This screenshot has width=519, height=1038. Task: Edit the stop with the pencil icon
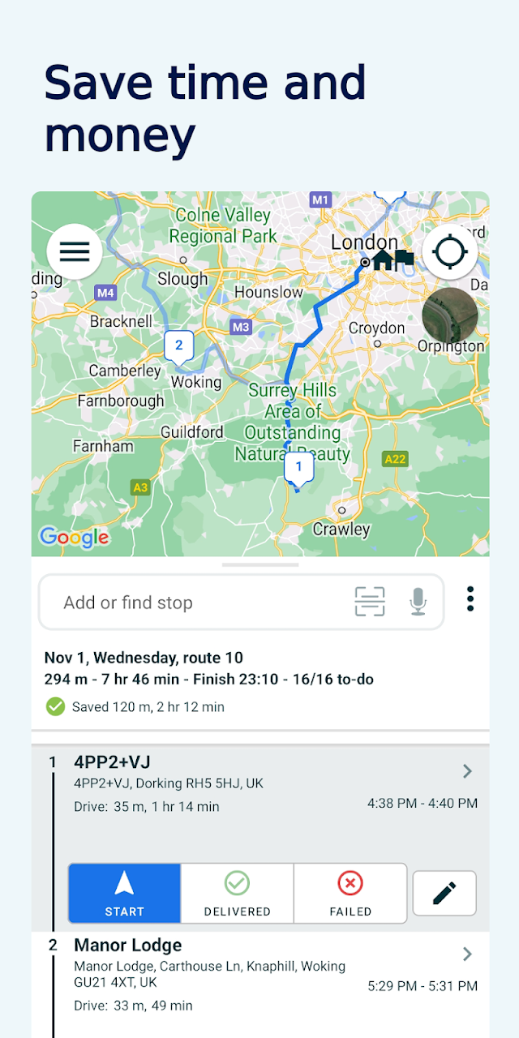[x=444, y=893]
